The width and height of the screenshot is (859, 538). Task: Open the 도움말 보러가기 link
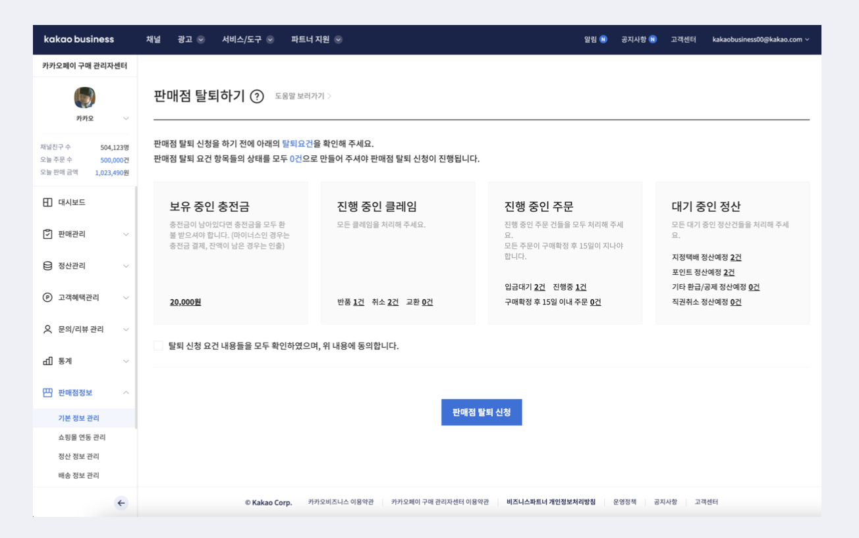pyautogui.click(x=303, y=96)
